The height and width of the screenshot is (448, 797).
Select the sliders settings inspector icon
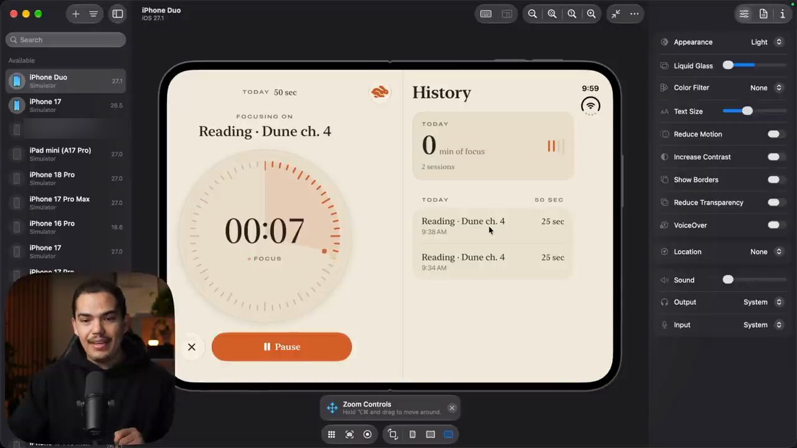(x=744, y=14)
